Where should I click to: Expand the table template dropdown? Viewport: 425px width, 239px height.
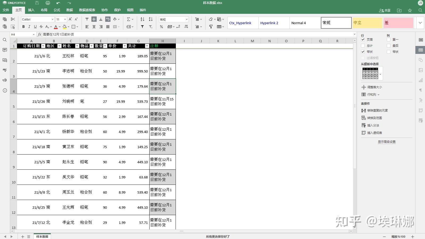380,74
